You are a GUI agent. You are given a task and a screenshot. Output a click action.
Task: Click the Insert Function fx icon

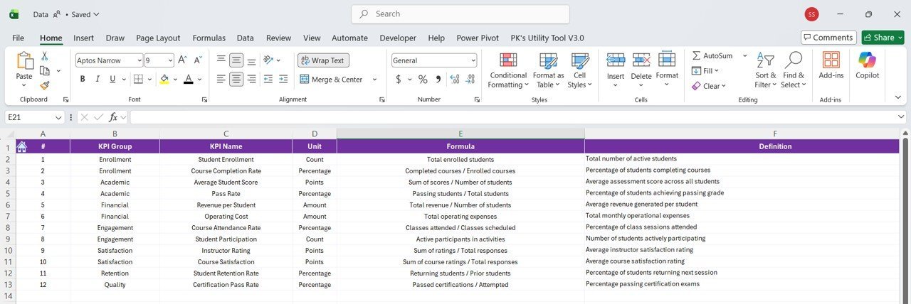click(113, 117)
